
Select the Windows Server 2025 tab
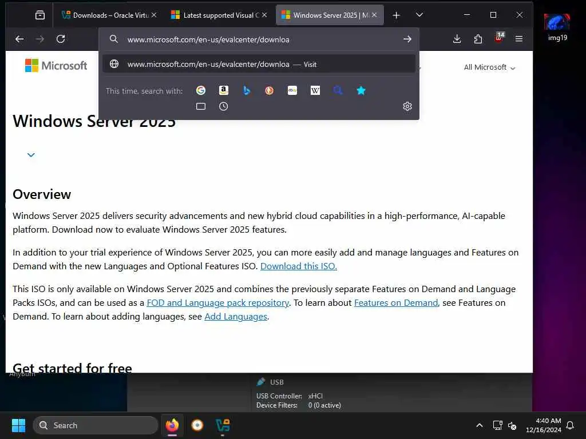pos(330,15)
